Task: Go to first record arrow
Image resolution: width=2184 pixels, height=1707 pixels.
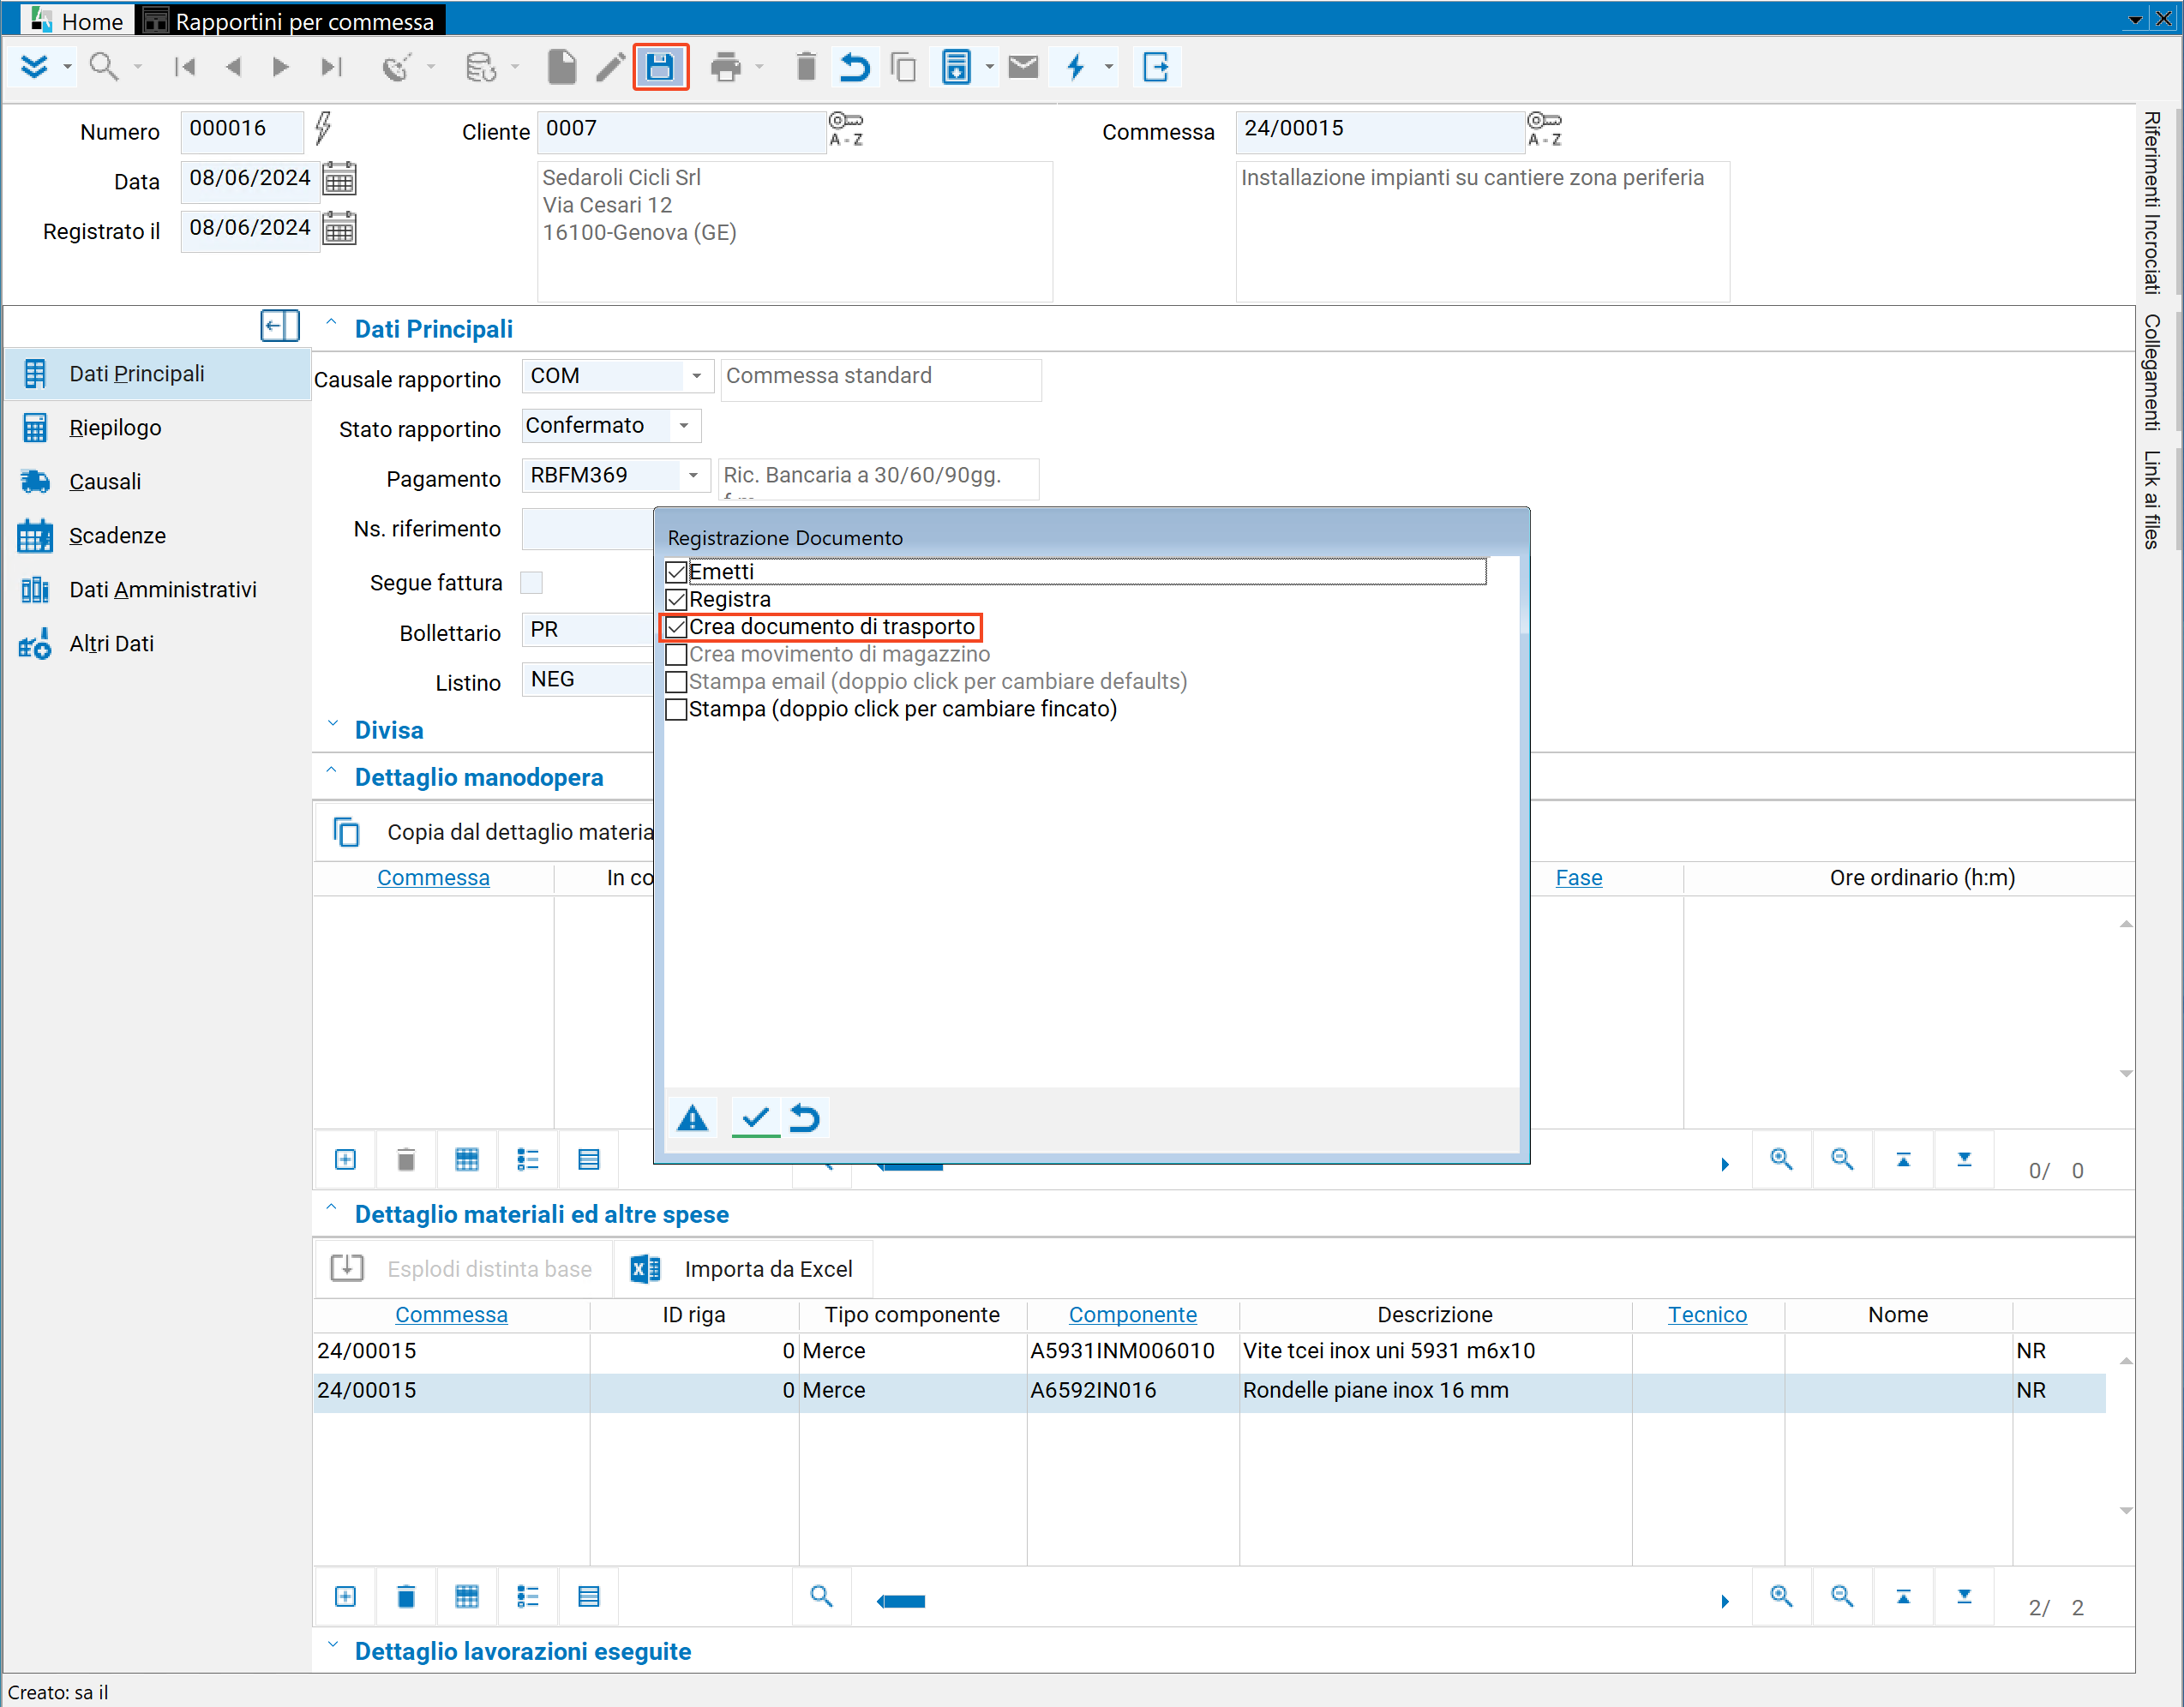Action: point(185,67)
